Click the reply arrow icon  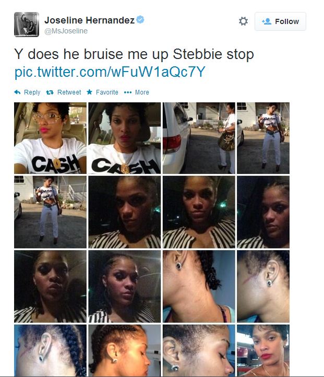coord(17,92)
